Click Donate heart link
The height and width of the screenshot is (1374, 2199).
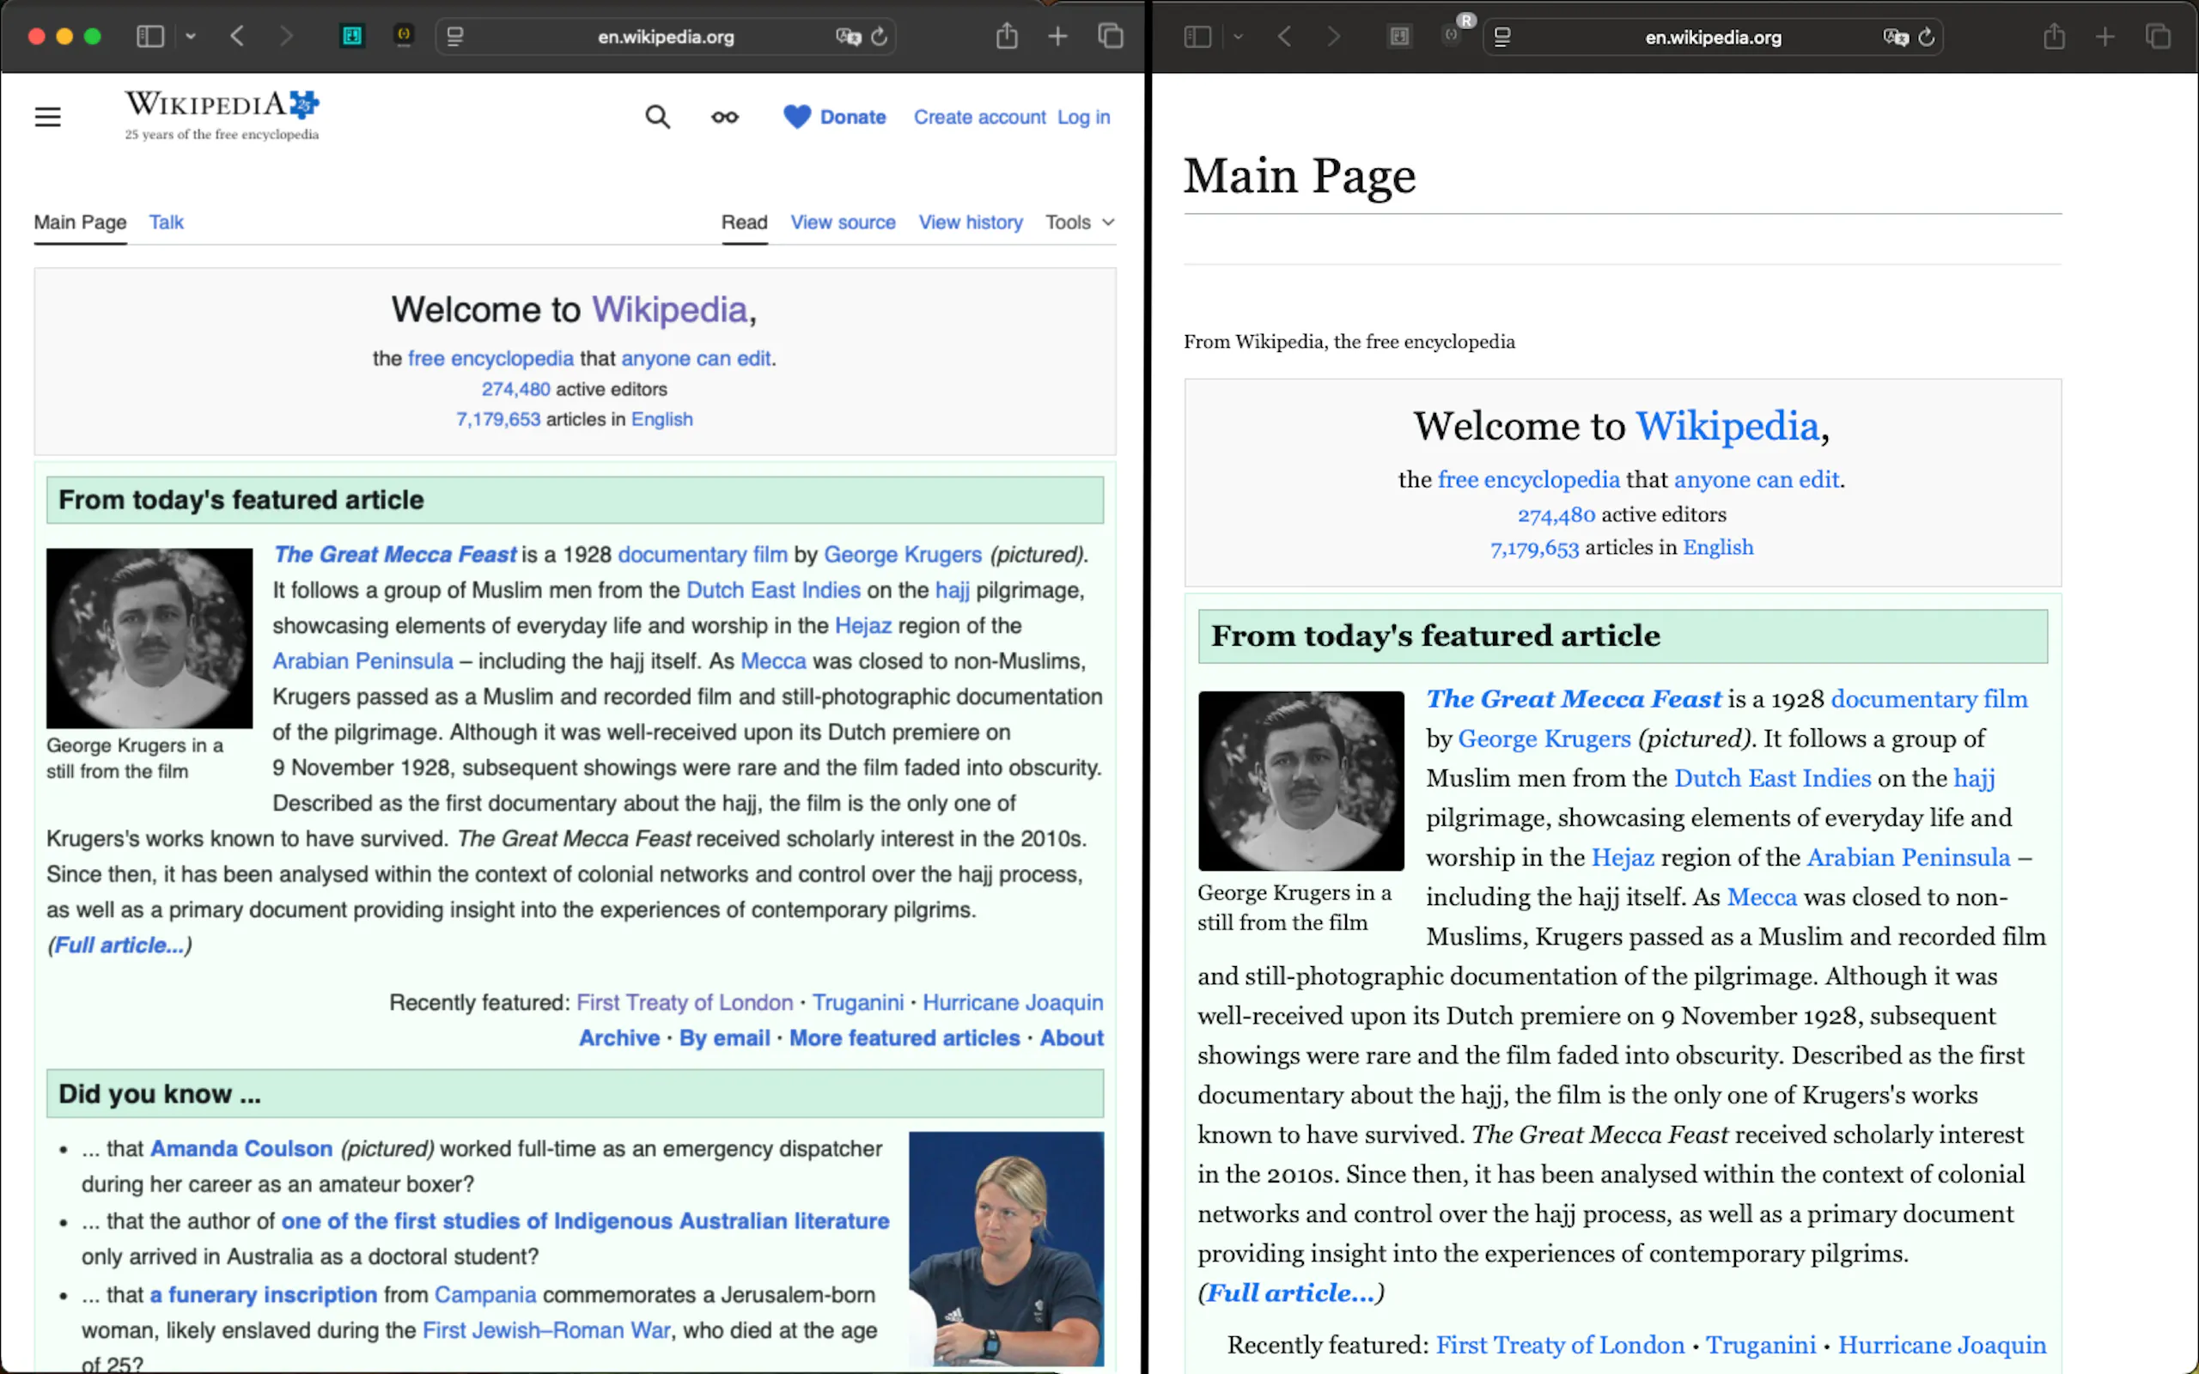pyautogui.click(x=834, y=118)
